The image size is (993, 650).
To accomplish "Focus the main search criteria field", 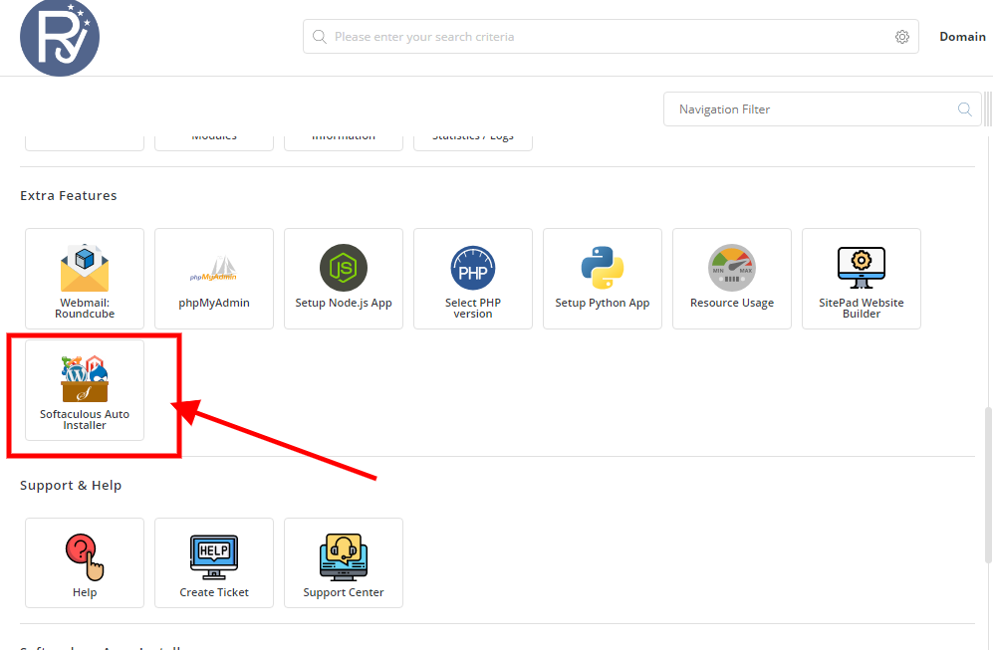I will point(611,37).
